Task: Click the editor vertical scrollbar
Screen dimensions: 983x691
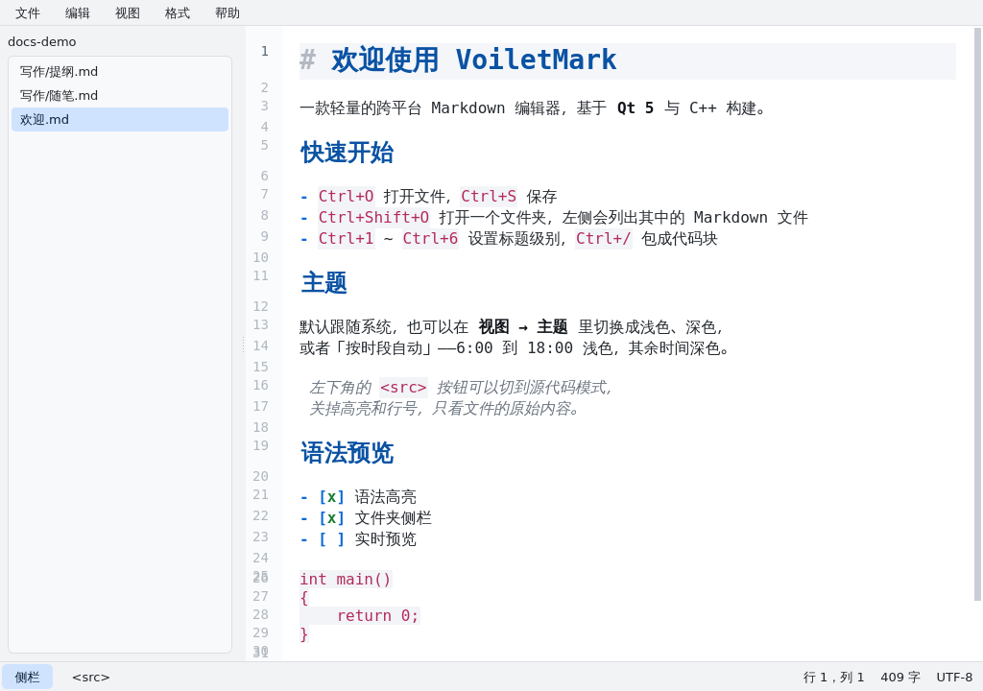Action: pyautogui.click(x=977, y=314)
